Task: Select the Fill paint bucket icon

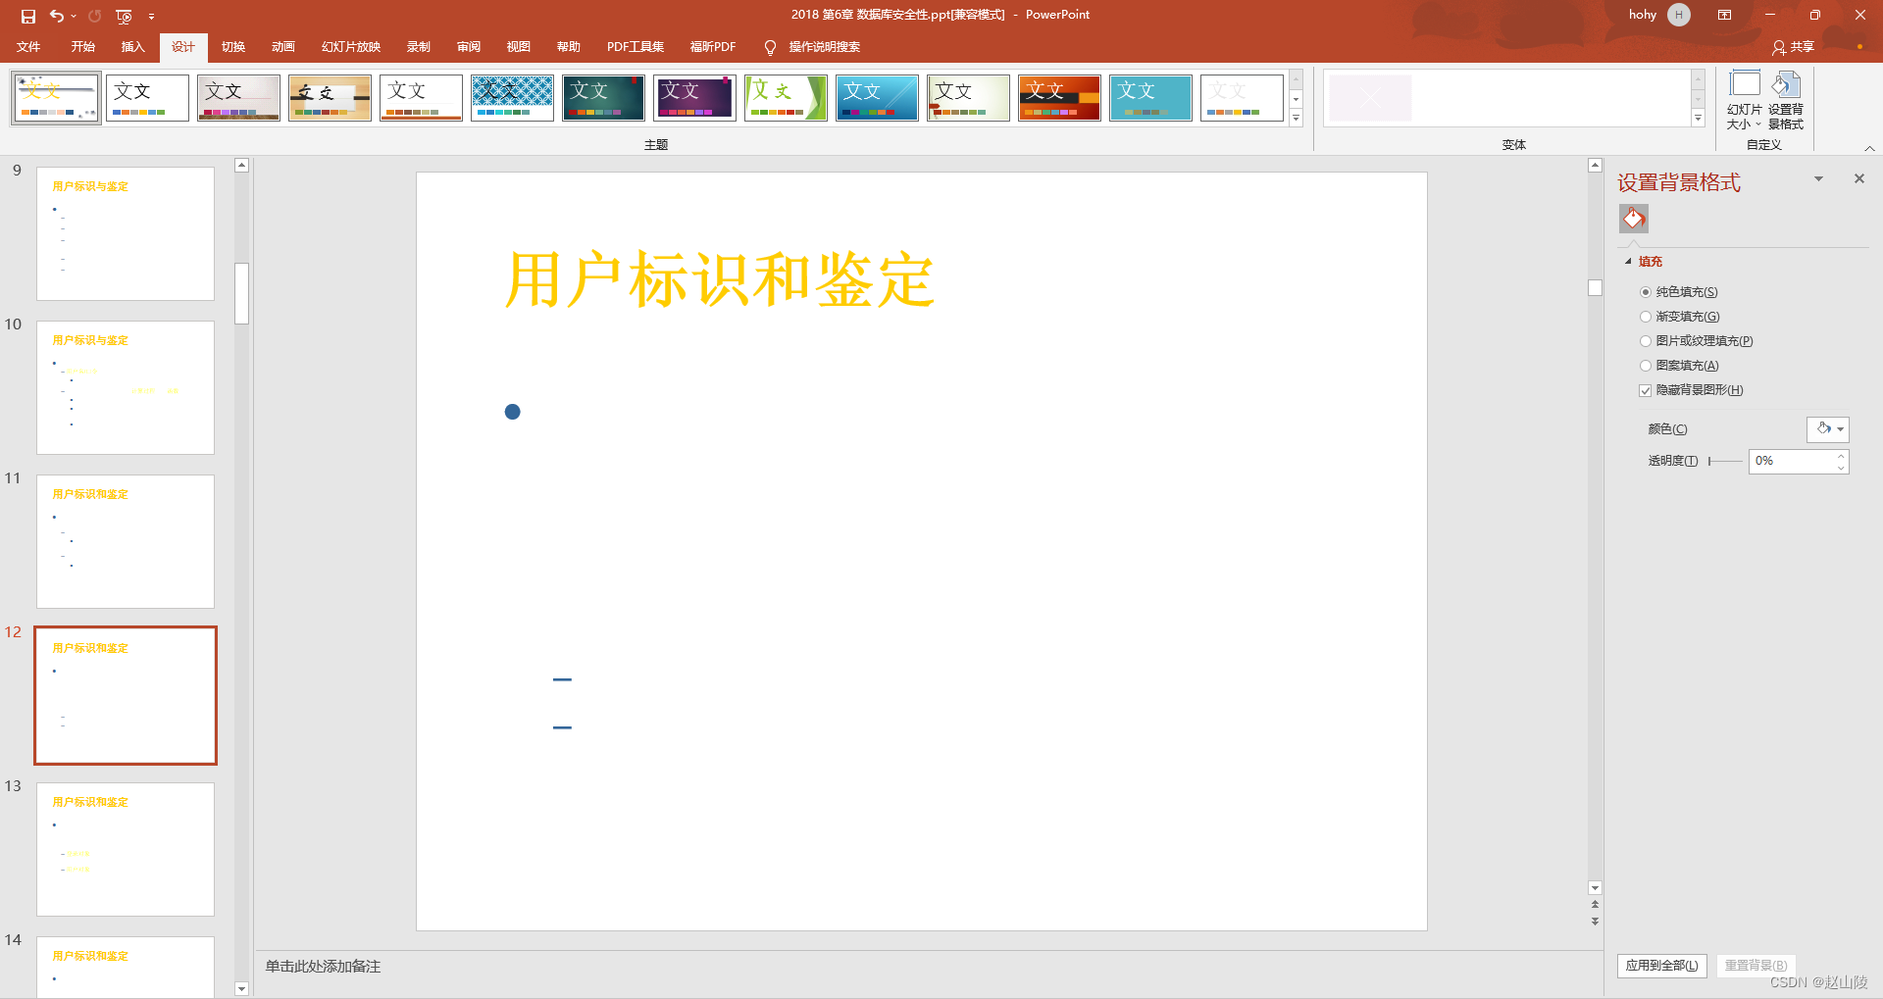Action: point(1634,219)
